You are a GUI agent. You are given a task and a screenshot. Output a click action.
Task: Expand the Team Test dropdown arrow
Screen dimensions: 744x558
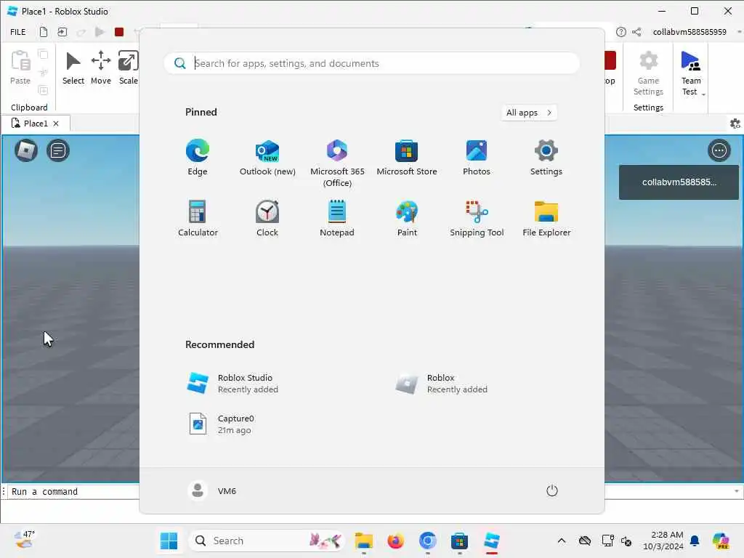703,94
